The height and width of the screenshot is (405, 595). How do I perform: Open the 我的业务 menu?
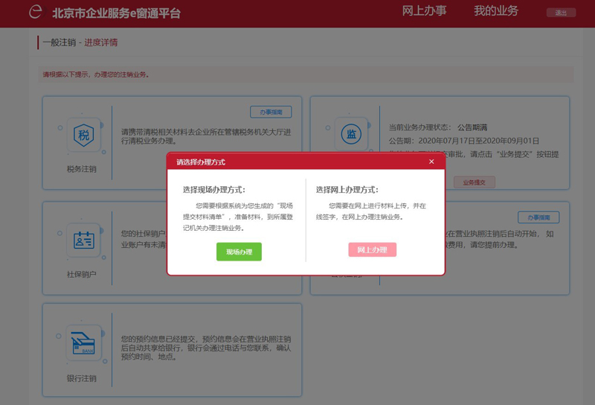tap(496, 11)
